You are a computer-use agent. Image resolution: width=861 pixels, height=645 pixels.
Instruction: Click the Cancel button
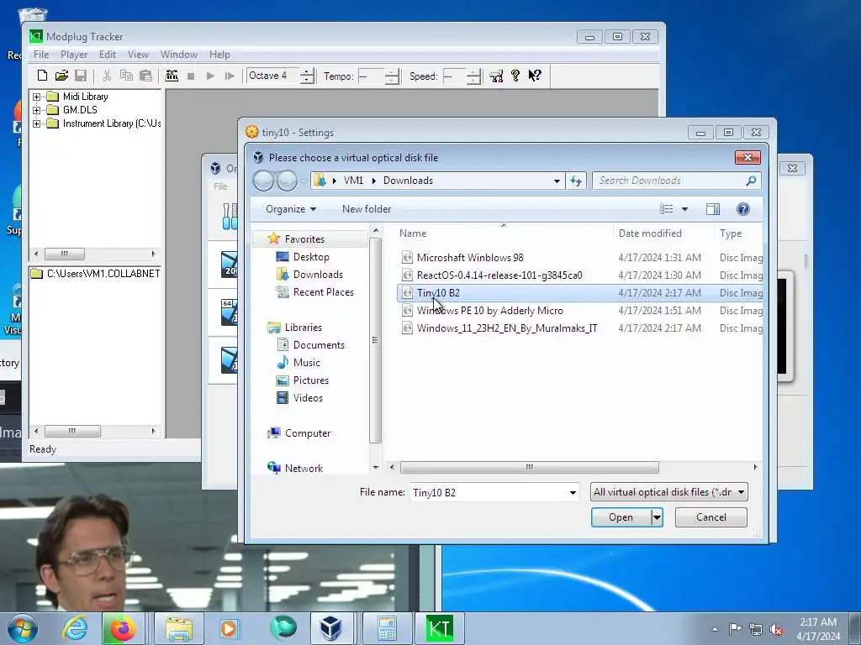point(711,517)
